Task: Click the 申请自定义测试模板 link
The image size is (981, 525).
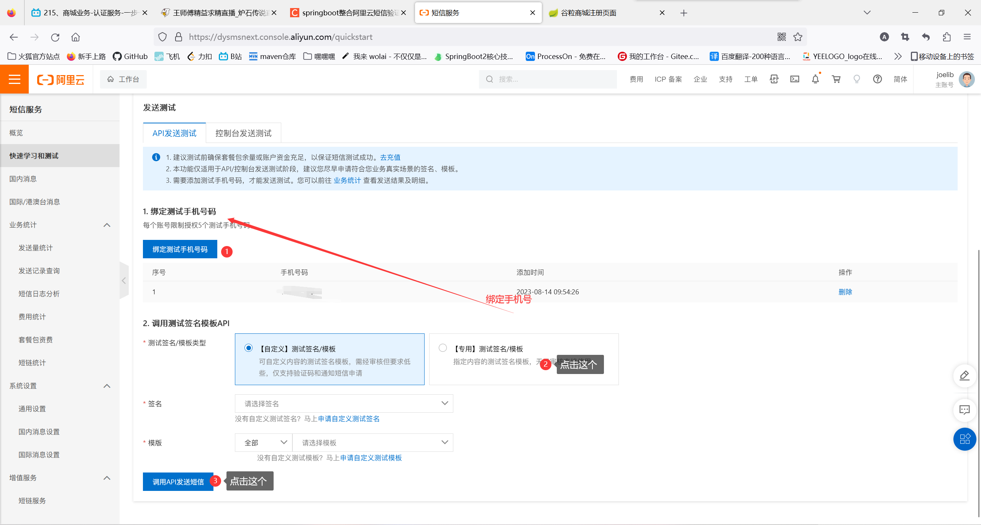Action: [x=371, y=458]
